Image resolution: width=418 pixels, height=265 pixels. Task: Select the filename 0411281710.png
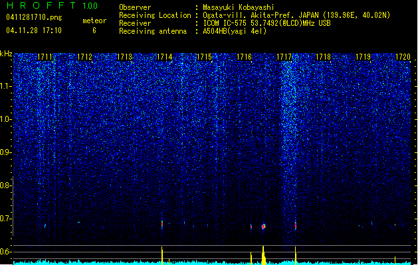point(34,18)
